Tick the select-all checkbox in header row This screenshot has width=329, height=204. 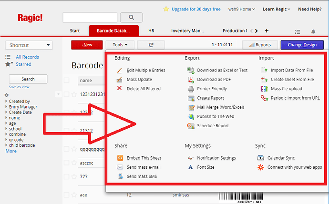point(66,80)
